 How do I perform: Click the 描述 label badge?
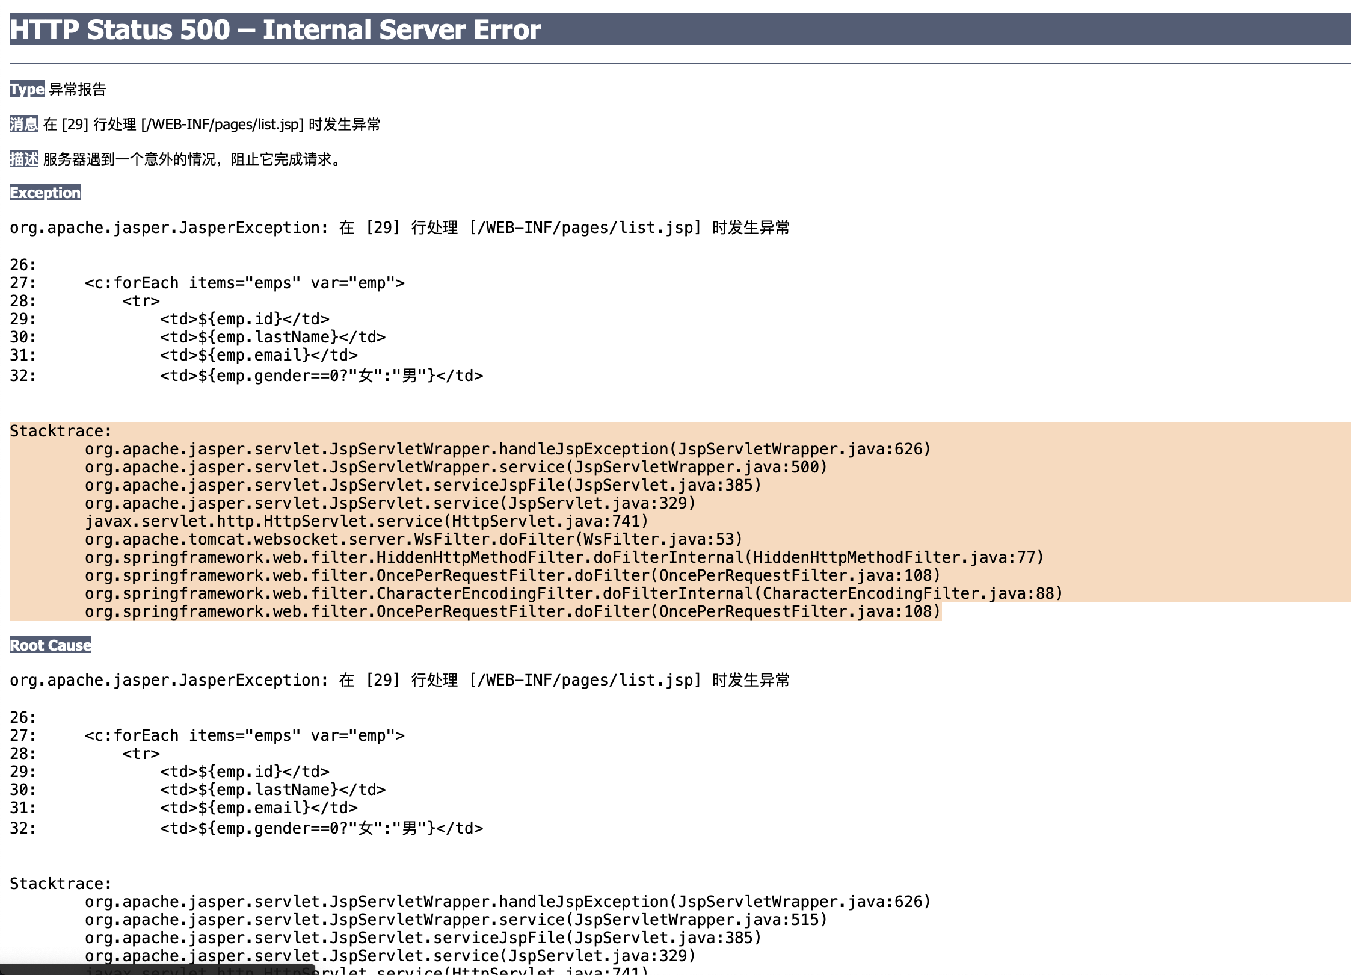[x=24, y=159]
